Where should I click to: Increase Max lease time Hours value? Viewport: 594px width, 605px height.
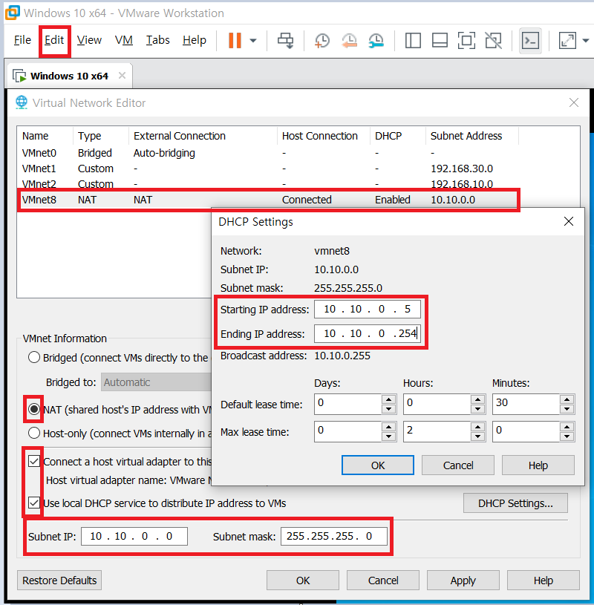click(478, 426)
